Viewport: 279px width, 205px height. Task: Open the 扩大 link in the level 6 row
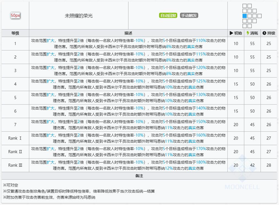pyautogui.click(x=51, y=108)
